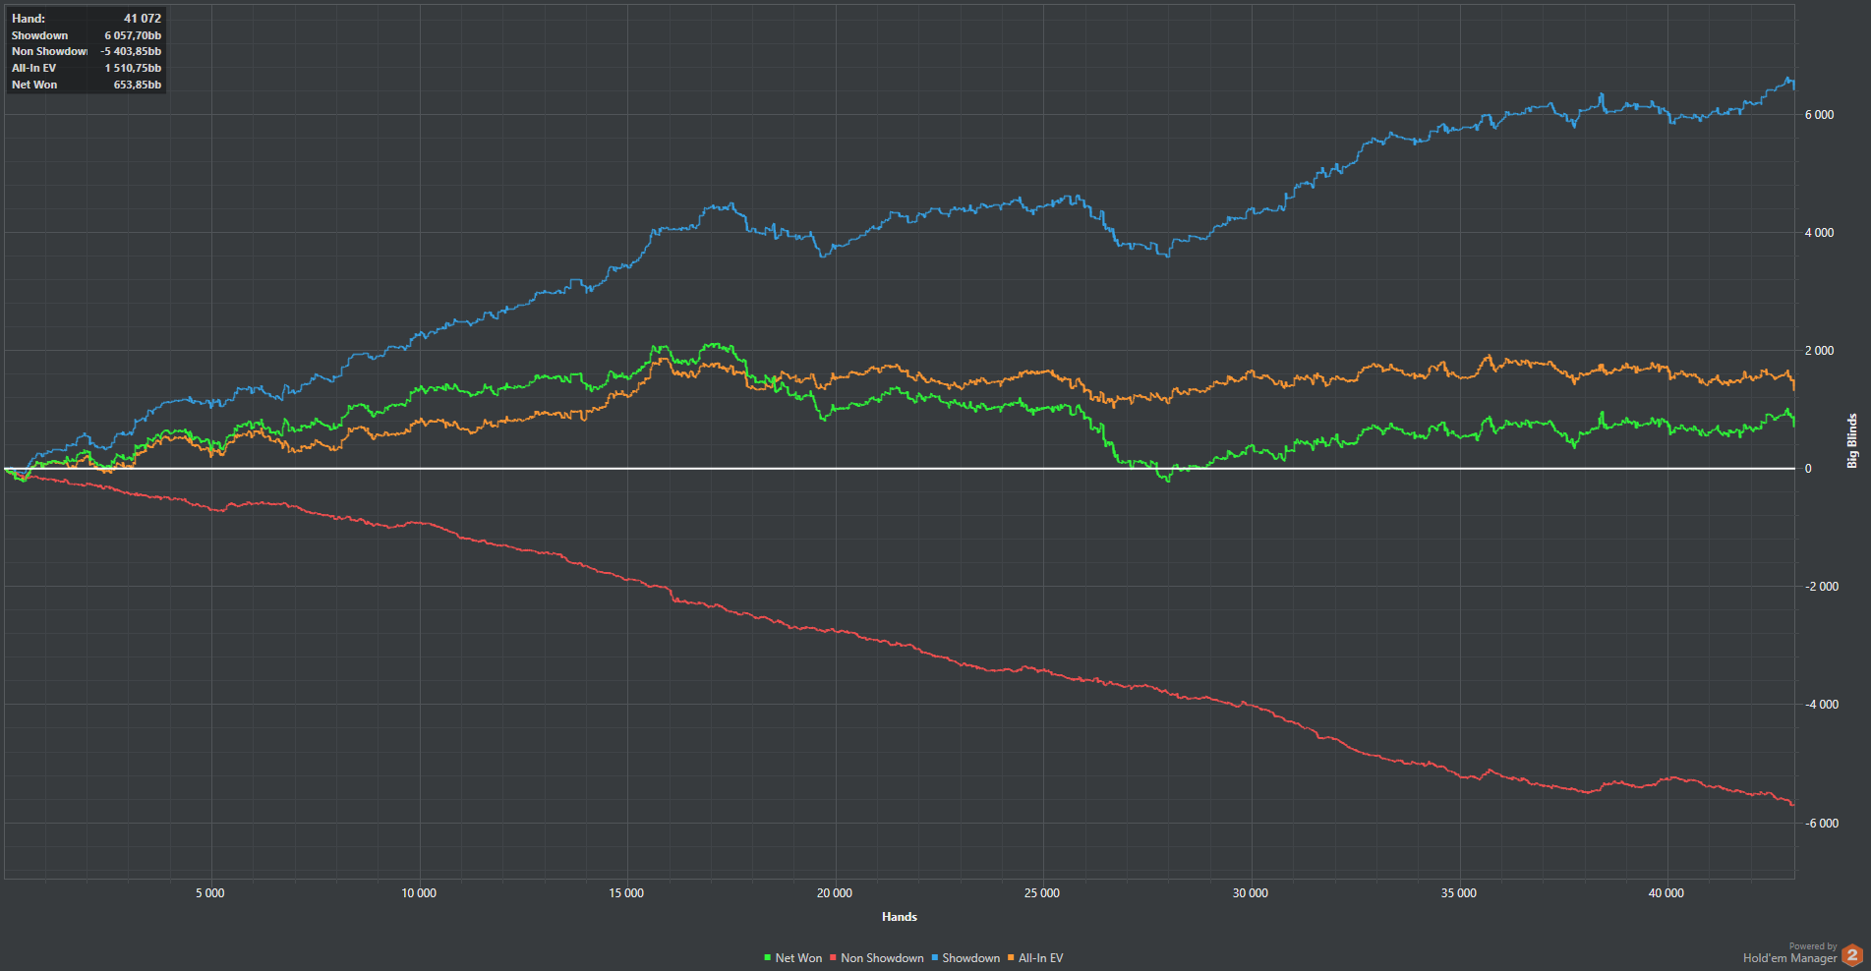Click the '-6 000' y-axis label
1871x971 pixels.
[1822, 824]
